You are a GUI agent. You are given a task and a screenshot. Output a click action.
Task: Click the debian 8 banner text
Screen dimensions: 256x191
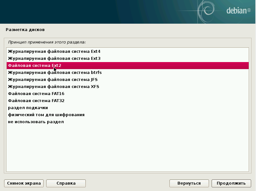tap(238, 11)
